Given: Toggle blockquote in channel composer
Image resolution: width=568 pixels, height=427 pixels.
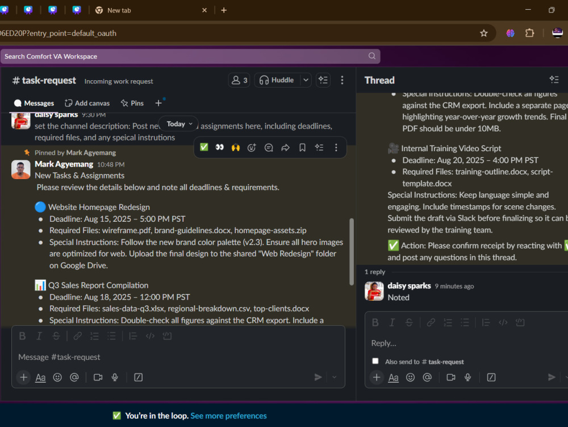Looking at the screenshot, I should click(x=133, y=336).
